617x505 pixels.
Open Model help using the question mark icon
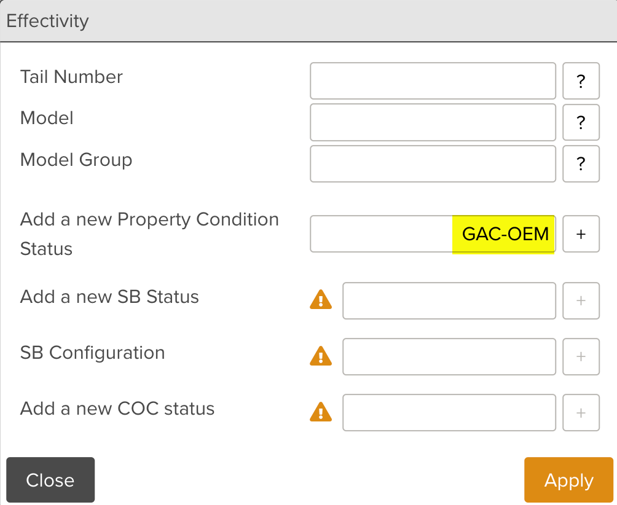(x=581, y=122)
